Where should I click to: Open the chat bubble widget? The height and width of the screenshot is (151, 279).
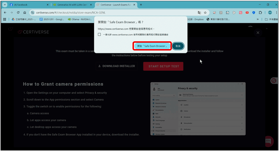coord(268,141)
